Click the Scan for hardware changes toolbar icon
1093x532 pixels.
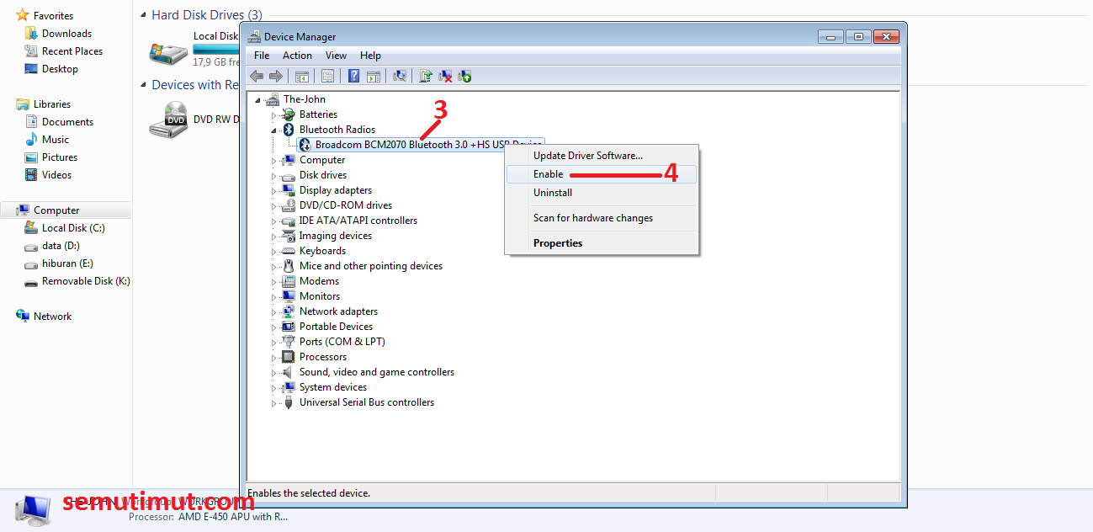(400, 76)
